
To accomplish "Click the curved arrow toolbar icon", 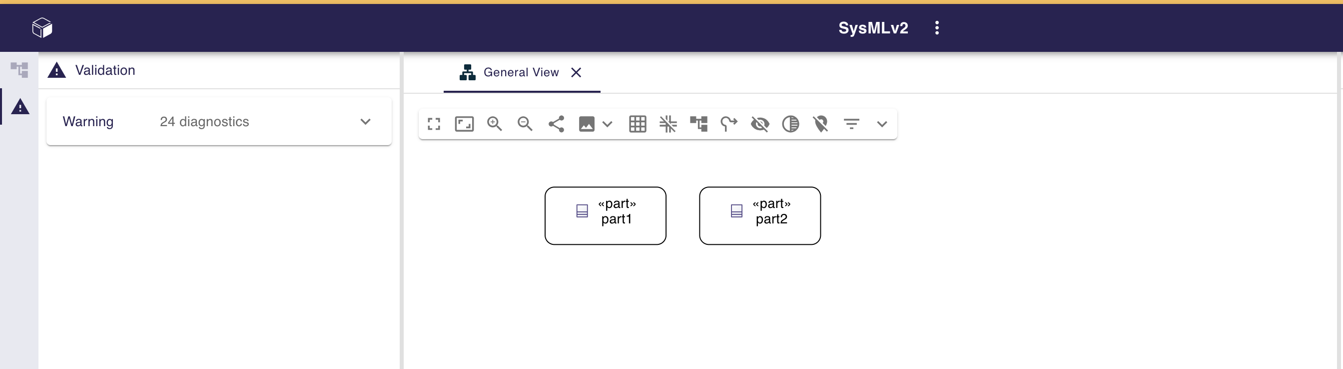I will (x=729, y=124).
